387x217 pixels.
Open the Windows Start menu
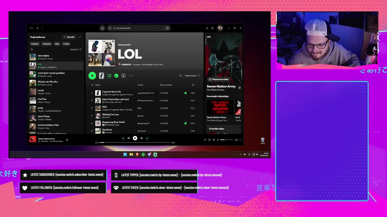click(x=125, y=154)
